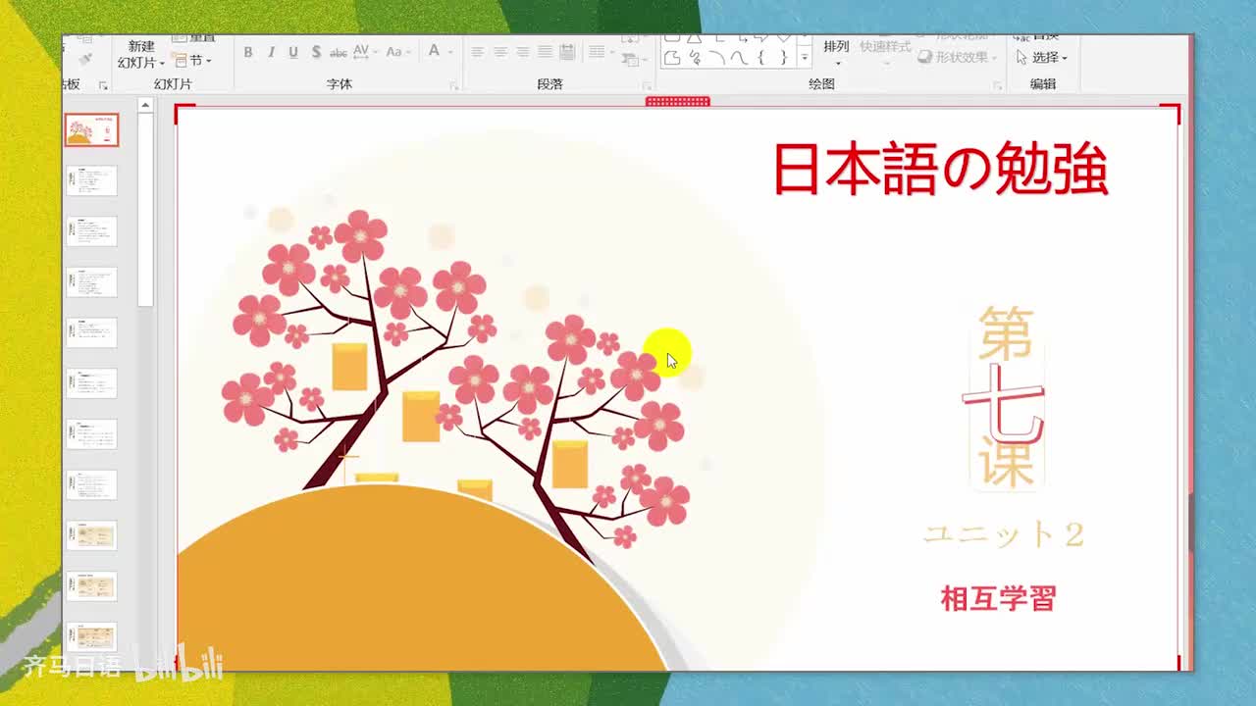Open the 字体 font dialog launcher

coord(454,86)
